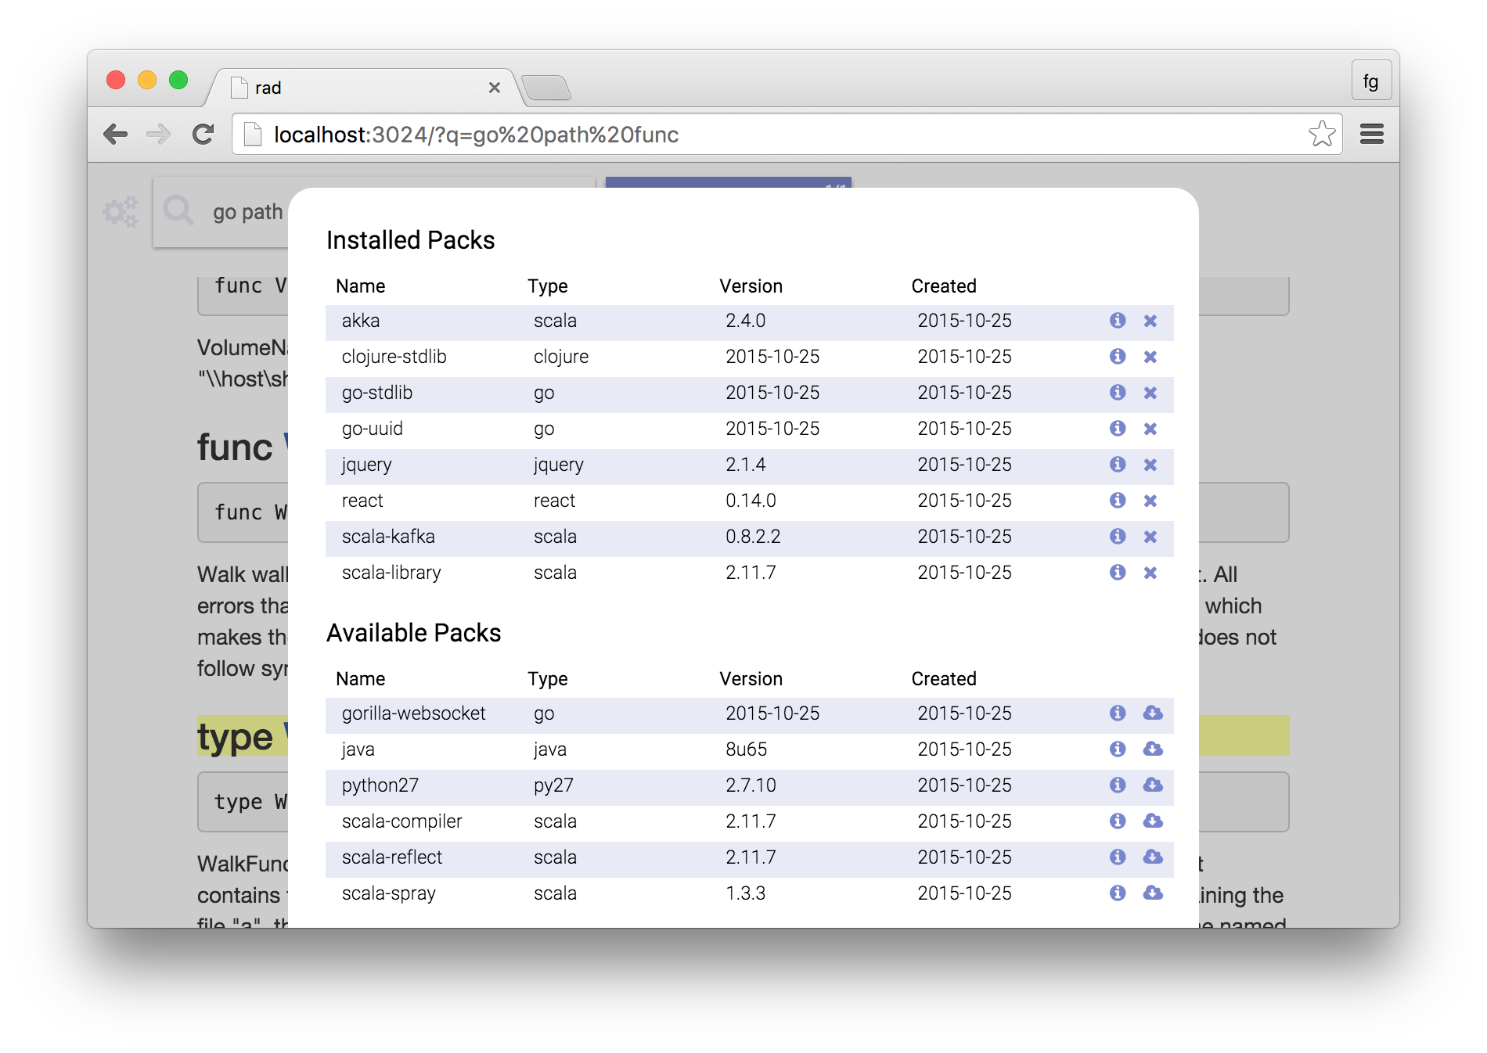The height and width of the screenshot is (1053, 1487).
Task: View info for the java pack
Action: (x=1117, y=749)
